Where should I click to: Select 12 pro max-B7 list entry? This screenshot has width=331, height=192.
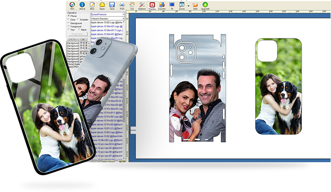(x=108, y=156)
